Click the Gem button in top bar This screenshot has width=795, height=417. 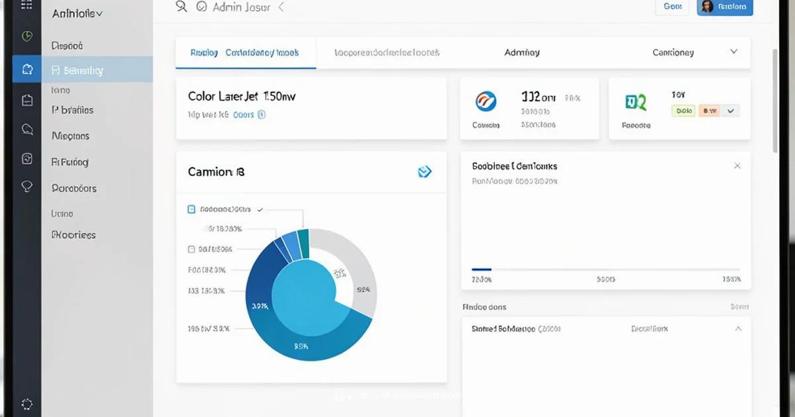tap(672, 7)
